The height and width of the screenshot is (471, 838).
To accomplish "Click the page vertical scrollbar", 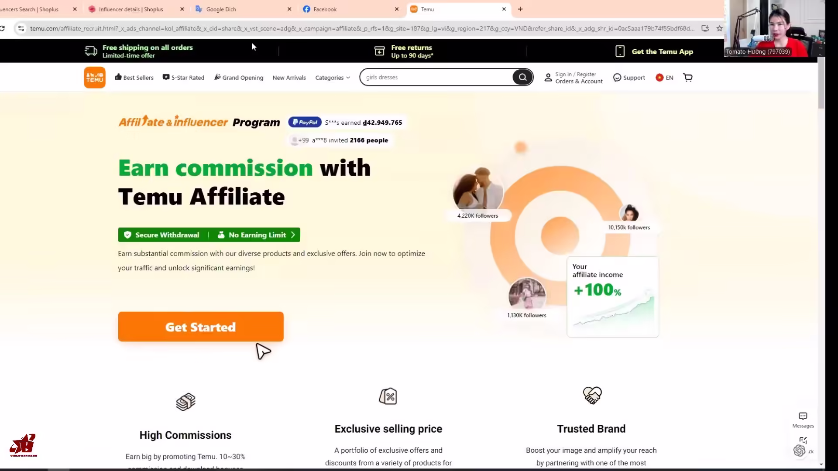I will pyautogui.click(x=821, y=83).
